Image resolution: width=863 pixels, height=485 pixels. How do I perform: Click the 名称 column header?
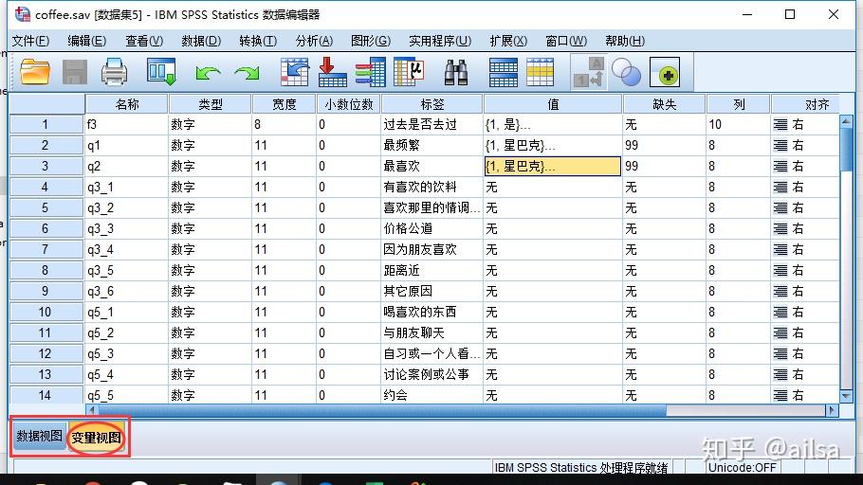click(126, 104)
